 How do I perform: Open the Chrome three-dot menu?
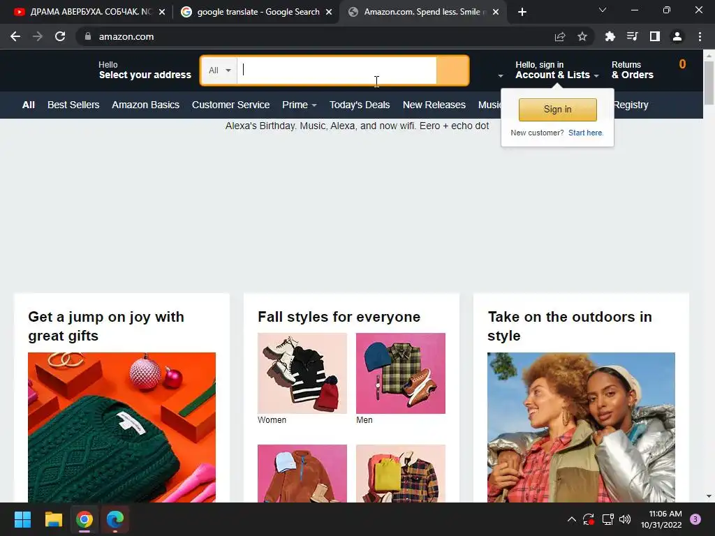pyautogui.click(x=700, y=36)
